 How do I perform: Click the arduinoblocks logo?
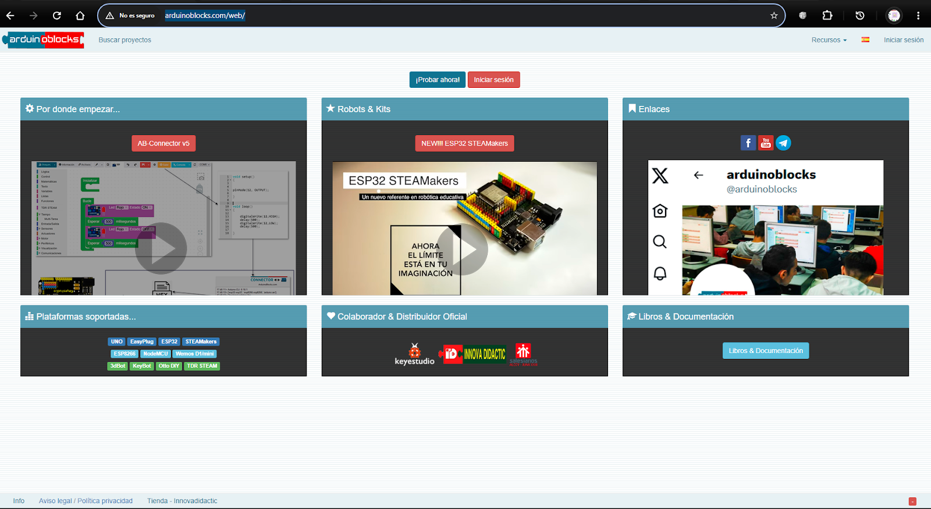tap(43, 40)
